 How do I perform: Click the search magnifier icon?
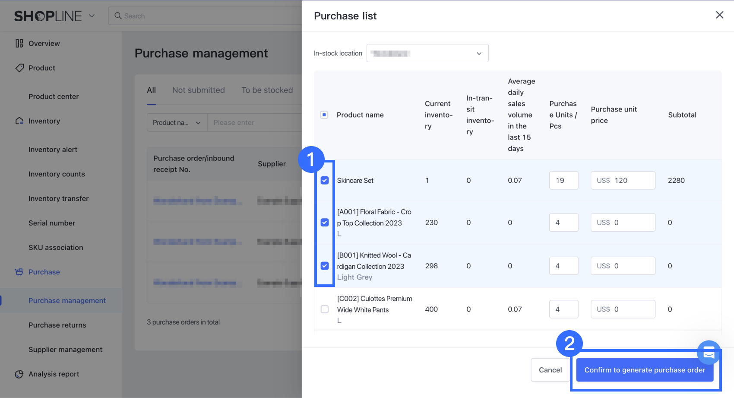click(x=118, y=16)
